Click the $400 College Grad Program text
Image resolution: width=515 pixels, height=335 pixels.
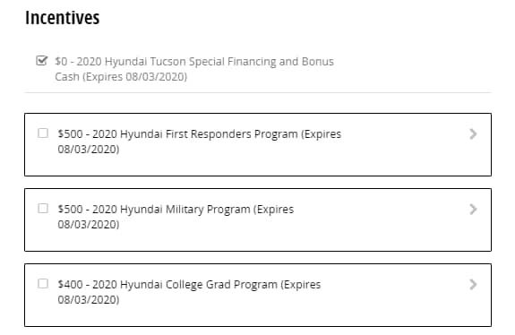189,292
